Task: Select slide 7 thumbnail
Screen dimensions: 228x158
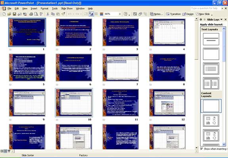Action: (121, 68)
